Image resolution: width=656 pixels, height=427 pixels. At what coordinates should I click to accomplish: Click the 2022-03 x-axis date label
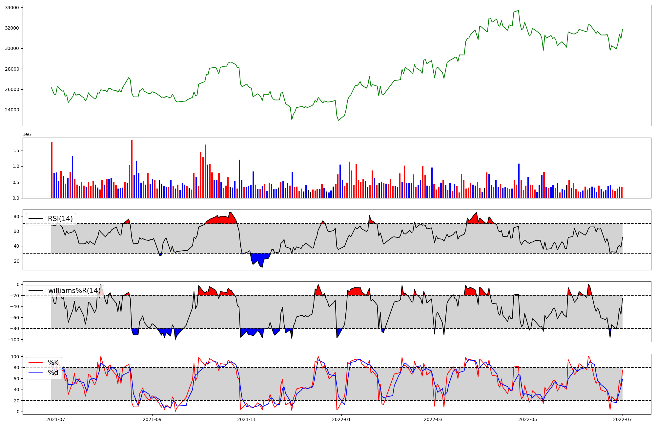(x=433, y=419)
